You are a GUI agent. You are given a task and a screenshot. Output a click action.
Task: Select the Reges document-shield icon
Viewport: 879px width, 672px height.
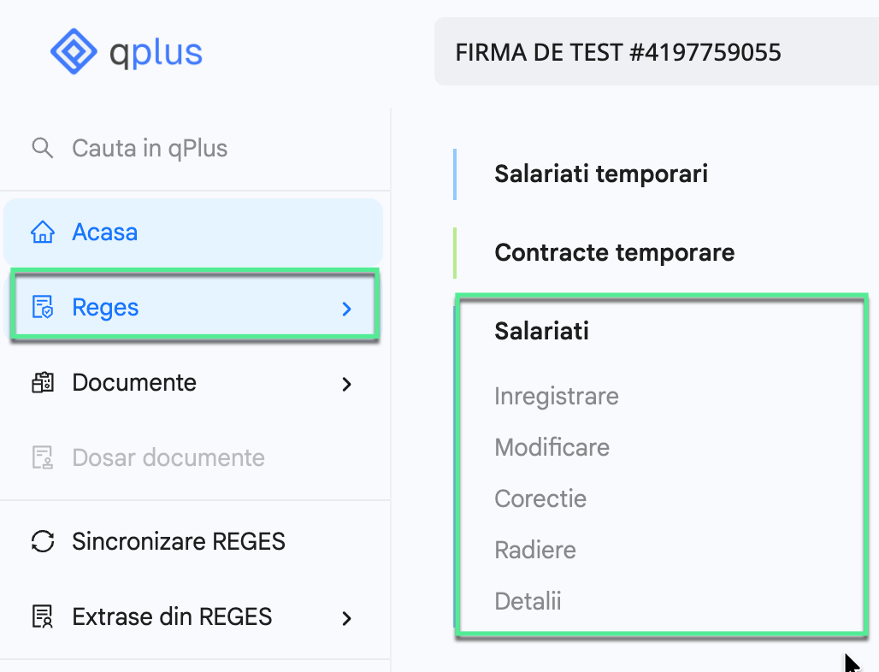pyautogui.click(x=43, y=308)
